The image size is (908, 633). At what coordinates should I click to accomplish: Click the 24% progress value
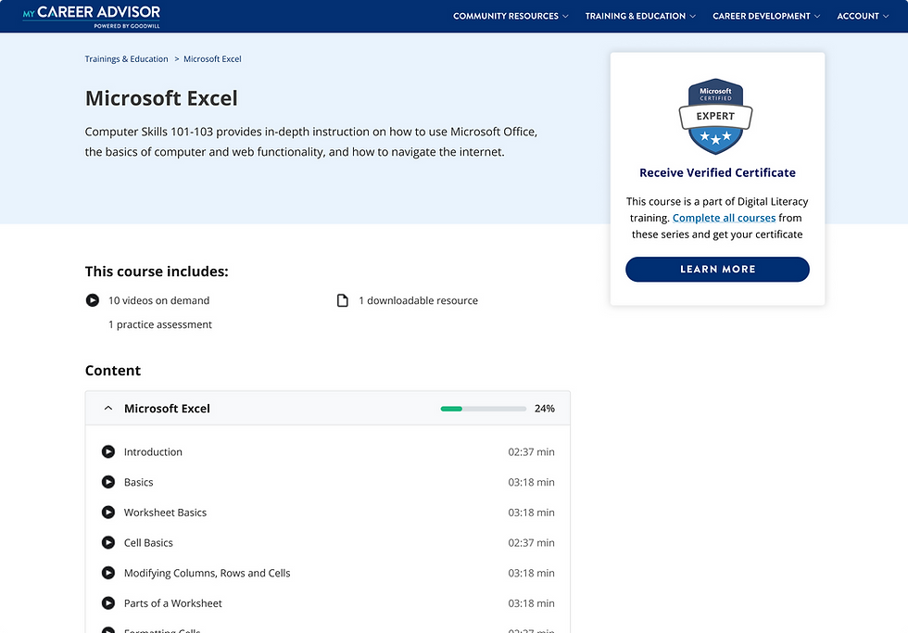[545, 409]
